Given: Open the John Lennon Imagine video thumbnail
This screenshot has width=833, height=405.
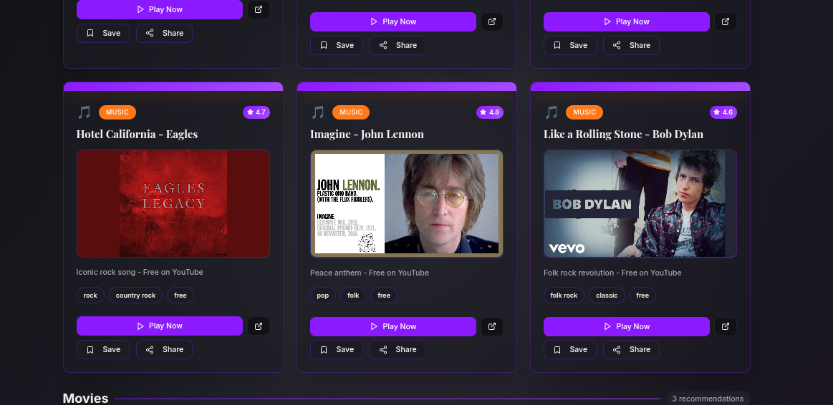Looking at the screenshot, I should pos(406,204).
